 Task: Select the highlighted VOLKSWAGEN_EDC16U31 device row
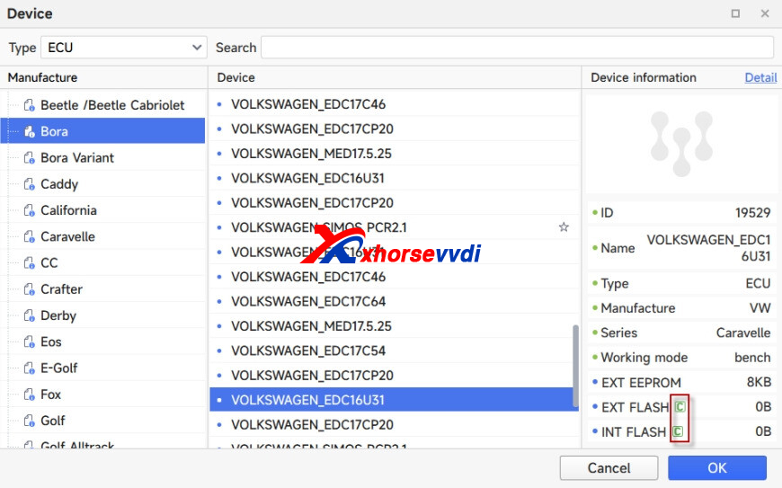point(394,400)
